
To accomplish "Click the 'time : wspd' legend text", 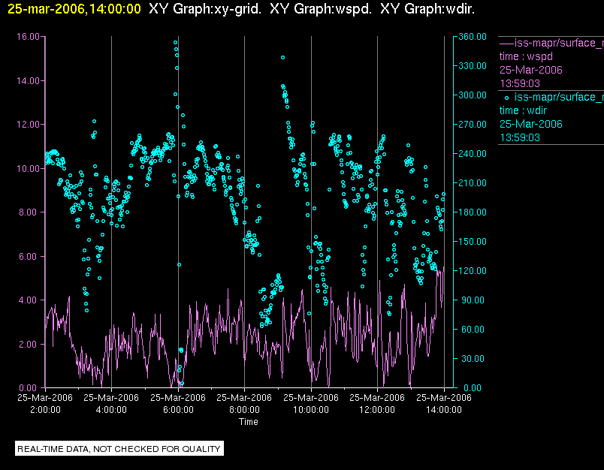I will point(526,56).
